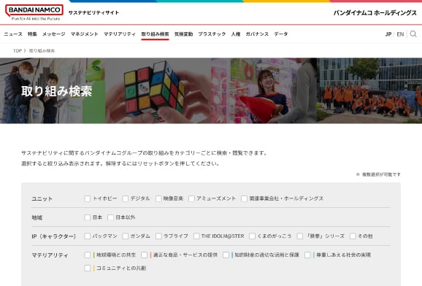This screenshot has width=422, height=286.
Task: Open the プラスチック navigation item
Action: click(212, 34)
